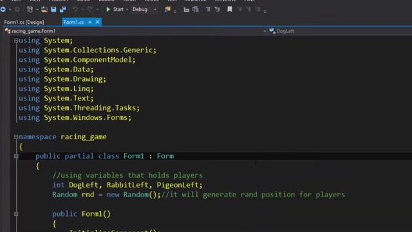This screenshot has height=232, width=412.
Task: Click 'RabbitLeft' in the int declaration
Action: click(x=127, y=185)
